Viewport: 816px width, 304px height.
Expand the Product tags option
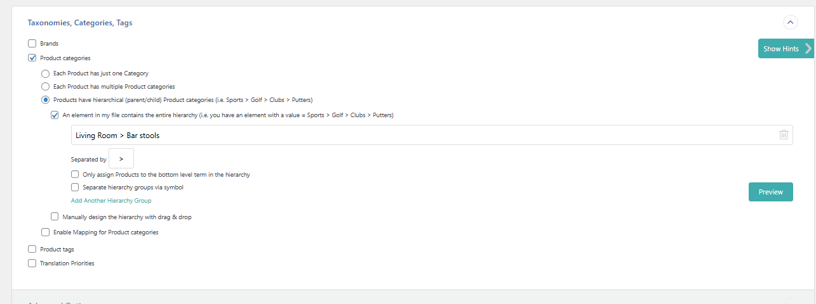[x=32, y=250]
